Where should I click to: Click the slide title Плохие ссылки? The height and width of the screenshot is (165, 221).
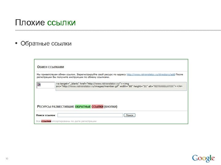[45, 22]
